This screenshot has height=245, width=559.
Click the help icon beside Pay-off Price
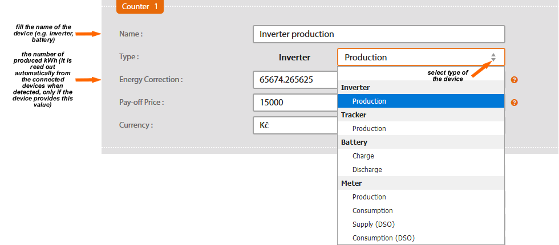(514, 103)
